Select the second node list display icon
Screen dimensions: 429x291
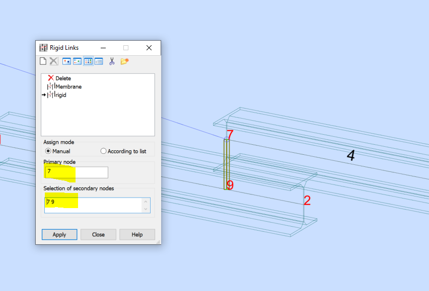(78, 61)
